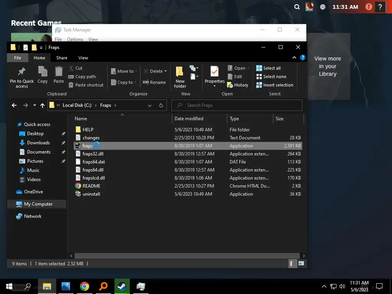This screenshot has height=294, width=392.
Task: Click Local Disk (C:) in the address path
Action: click(77, 105)
